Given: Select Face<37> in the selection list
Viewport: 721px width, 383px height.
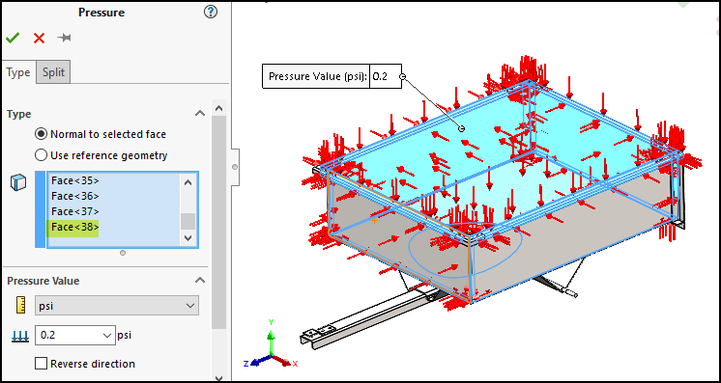Looking at the screenshot, I should coord(75,211).
